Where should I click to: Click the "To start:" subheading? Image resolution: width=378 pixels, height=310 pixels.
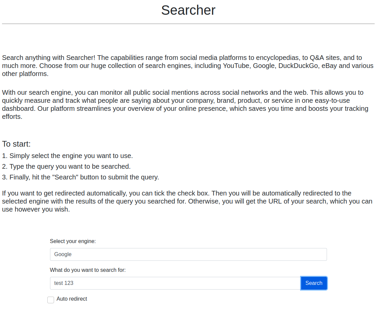tap(16, 144)
